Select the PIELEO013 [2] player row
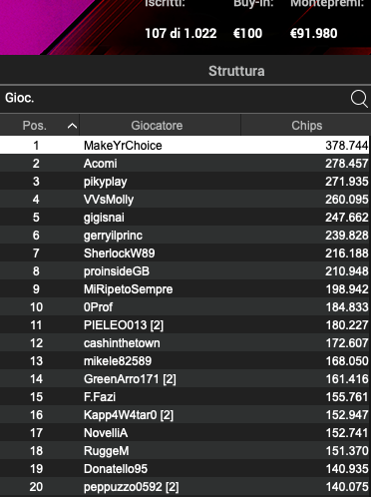Screen dimensions: 371x497 coord(185,324)
